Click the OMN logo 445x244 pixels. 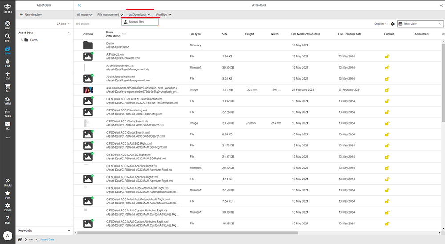click(x=8, y=8)
